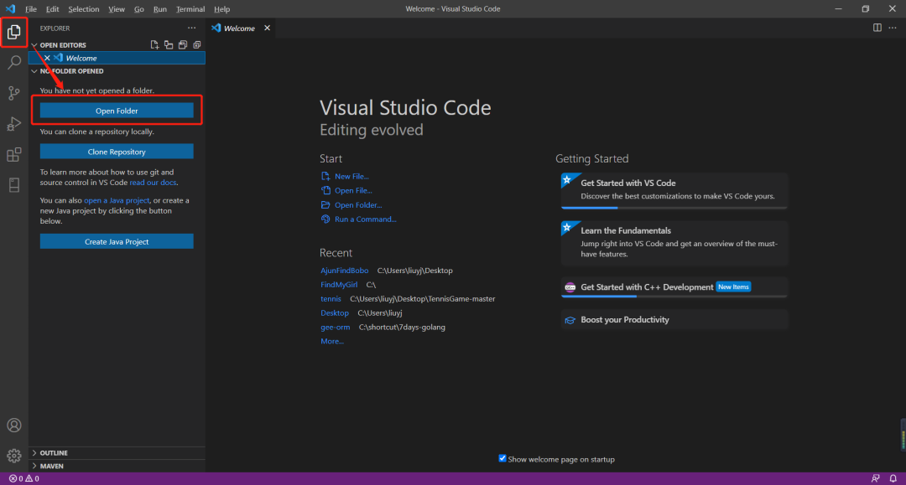906x485 pixels.
Task: Close All Editors from Open Editors header
Action: (197, 45)
